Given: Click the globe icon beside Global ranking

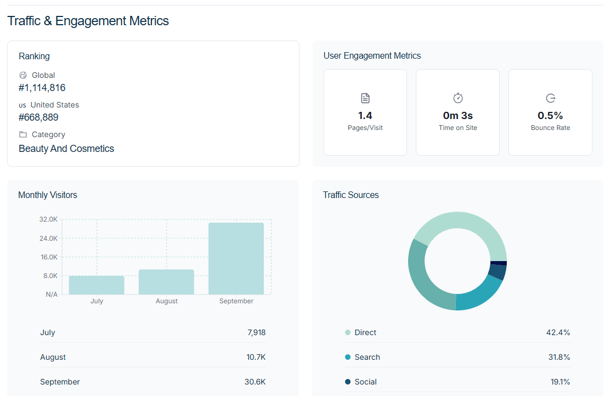Looking at the screenshot, I should [22, 76].
